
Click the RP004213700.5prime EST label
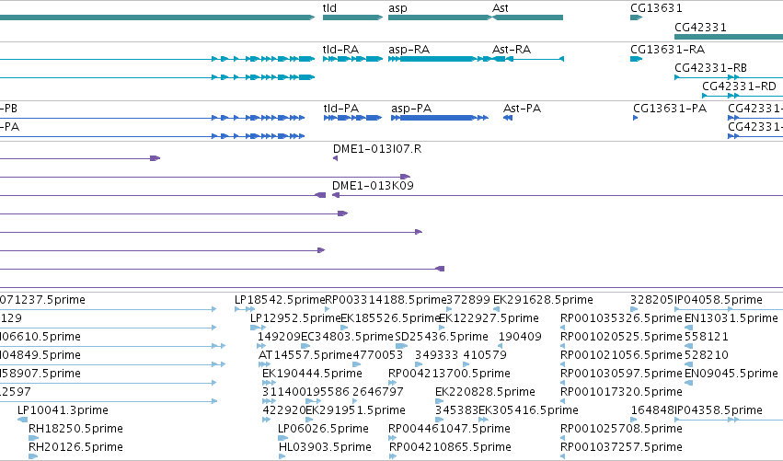[449, 374]
